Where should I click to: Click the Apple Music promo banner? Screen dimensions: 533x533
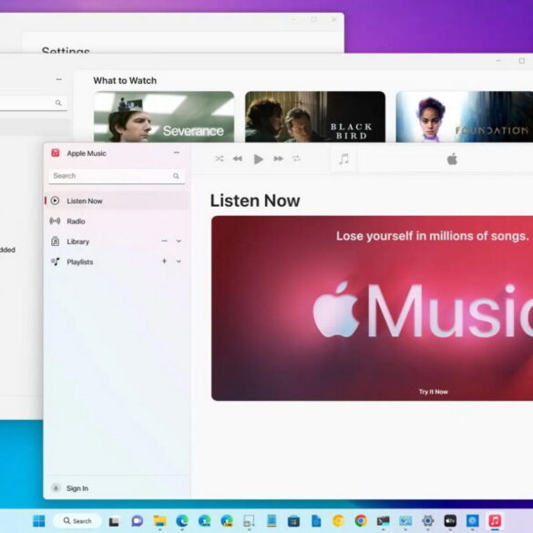pos(372,308)
